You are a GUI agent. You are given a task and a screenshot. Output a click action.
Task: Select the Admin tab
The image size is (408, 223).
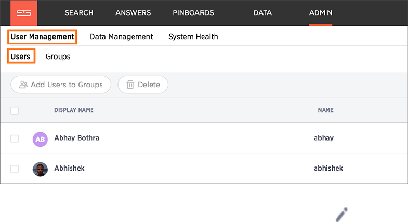point(321,13)
